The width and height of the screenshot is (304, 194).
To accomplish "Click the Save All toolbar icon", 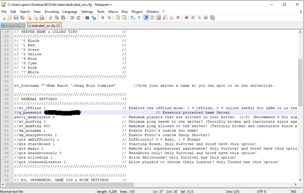I will click(23, 18).
